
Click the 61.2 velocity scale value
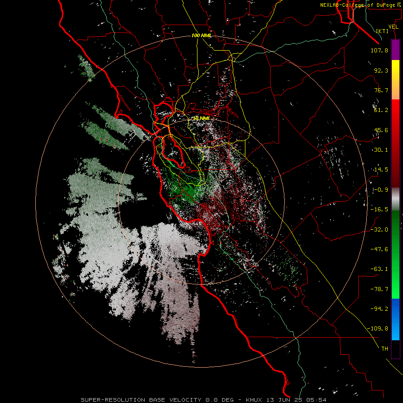point(381,110)
